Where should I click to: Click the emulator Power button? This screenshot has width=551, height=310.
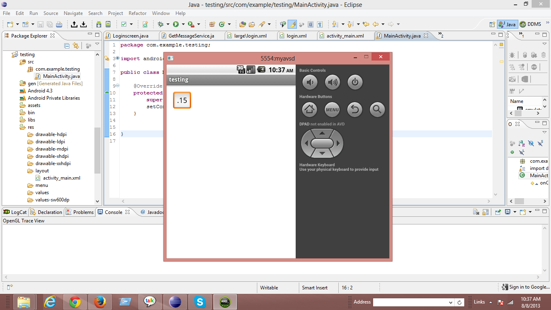click(x=355, y=82)
